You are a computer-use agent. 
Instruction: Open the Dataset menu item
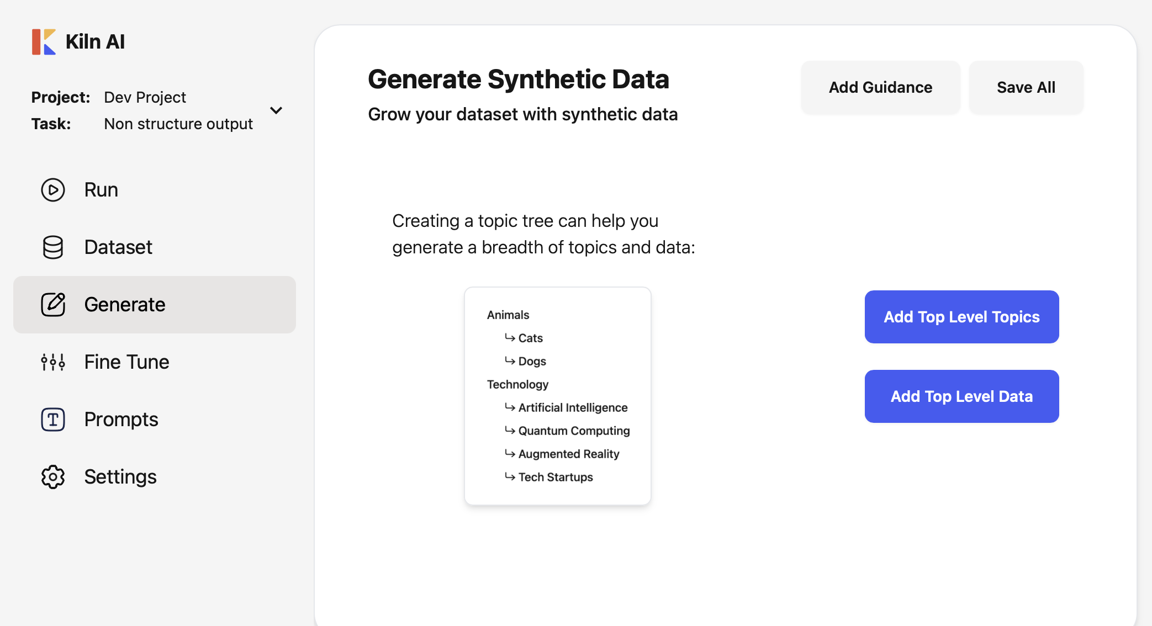point(155,247)
